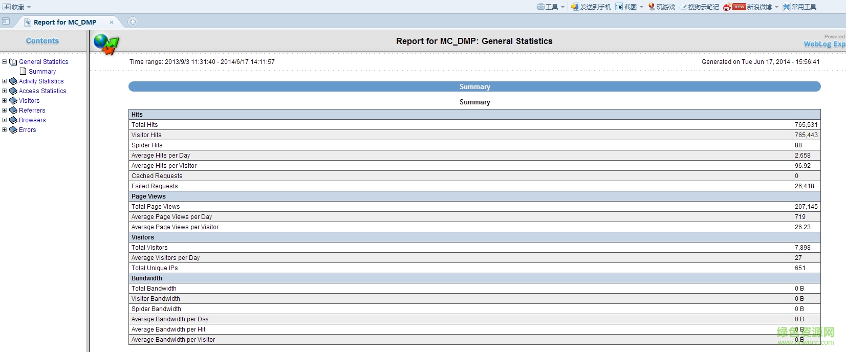846x352 pixels.
Task: Open the 收藏 favorites dropdown
Action: tap(17, 7)
